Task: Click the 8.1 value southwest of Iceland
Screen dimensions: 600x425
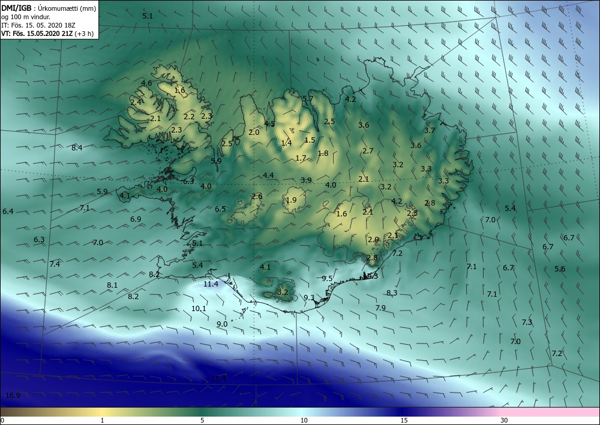Action: 112,285
